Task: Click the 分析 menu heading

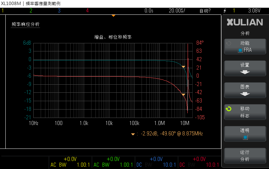Action: coord(245,33)
